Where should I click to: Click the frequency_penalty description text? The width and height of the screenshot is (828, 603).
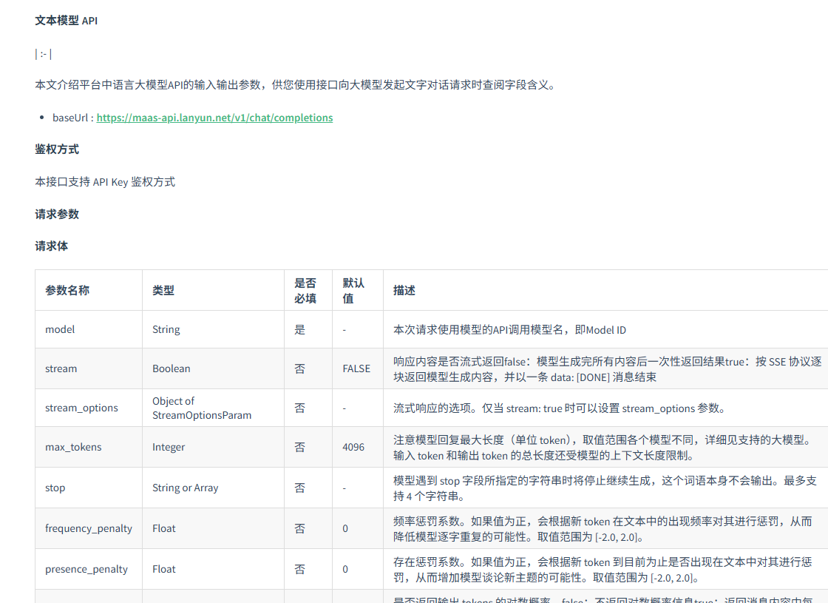pos(603,528)
